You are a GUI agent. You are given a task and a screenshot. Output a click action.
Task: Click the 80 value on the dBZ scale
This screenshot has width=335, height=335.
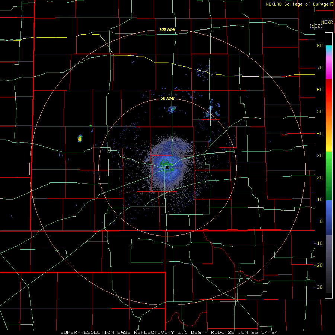pos(320,46)
